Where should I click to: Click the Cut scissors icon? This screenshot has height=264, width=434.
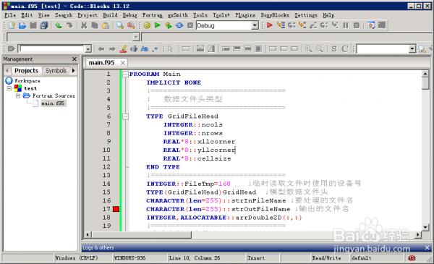(x=84, y=25)
